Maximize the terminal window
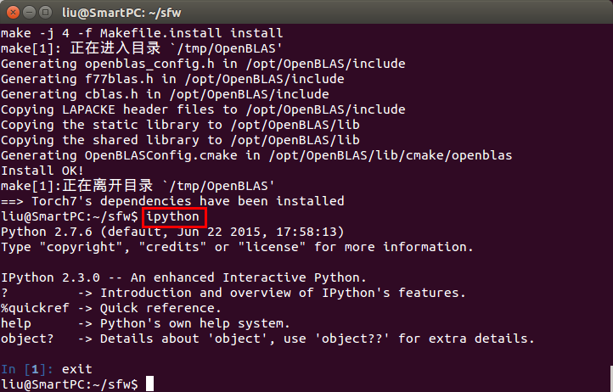This screenshot has height=392, width=613. pyautogui.click(x=46, y=13)
